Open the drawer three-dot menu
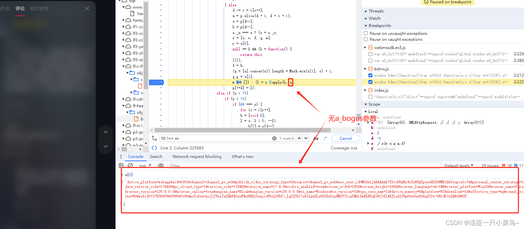The height and width of the screenshot is (229, 524). point(121,157)
